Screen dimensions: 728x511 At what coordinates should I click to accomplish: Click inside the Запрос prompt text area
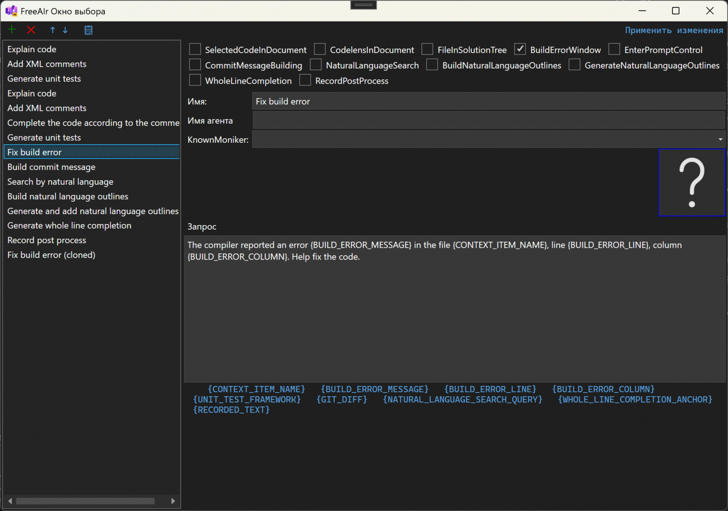(455, 317)
